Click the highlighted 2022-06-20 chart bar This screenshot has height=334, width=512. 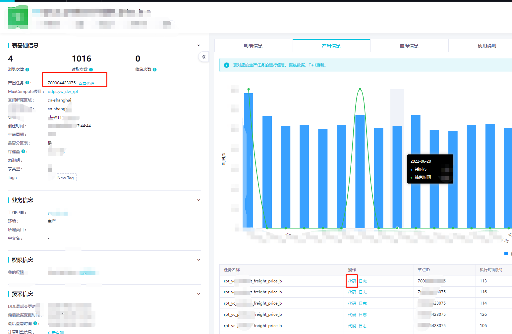(397, 177)
